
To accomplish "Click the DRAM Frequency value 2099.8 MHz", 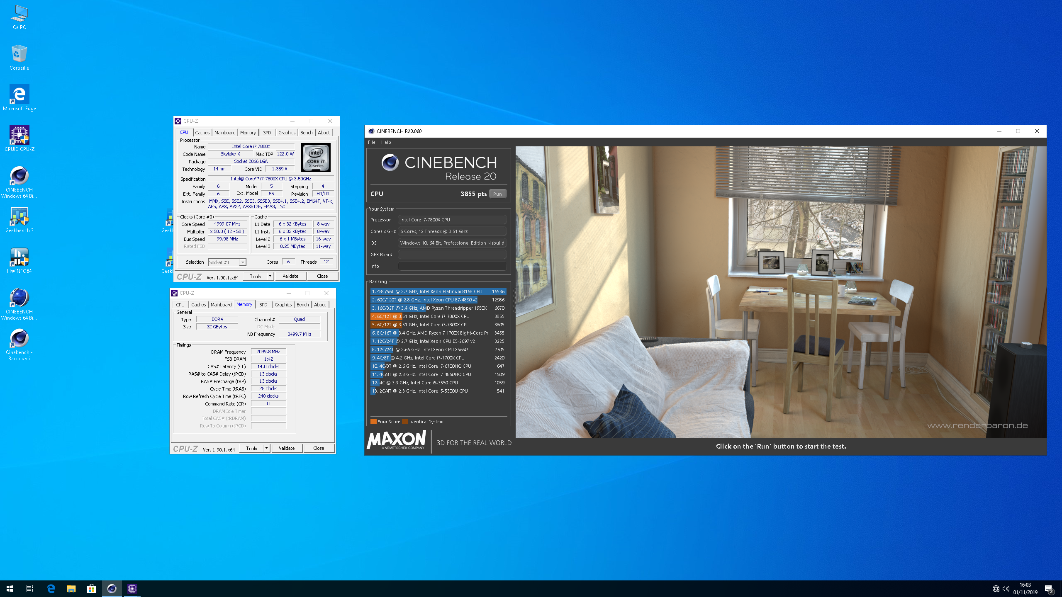I will point(268,352).
